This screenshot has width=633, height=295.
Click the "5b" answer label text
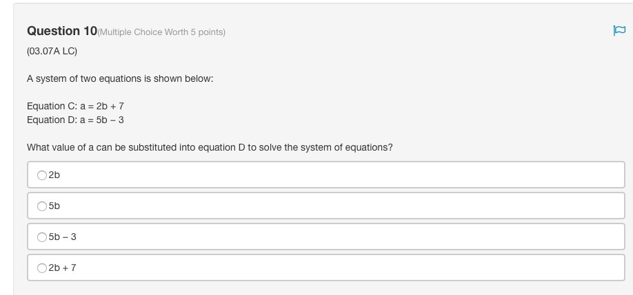click(54, 206)
